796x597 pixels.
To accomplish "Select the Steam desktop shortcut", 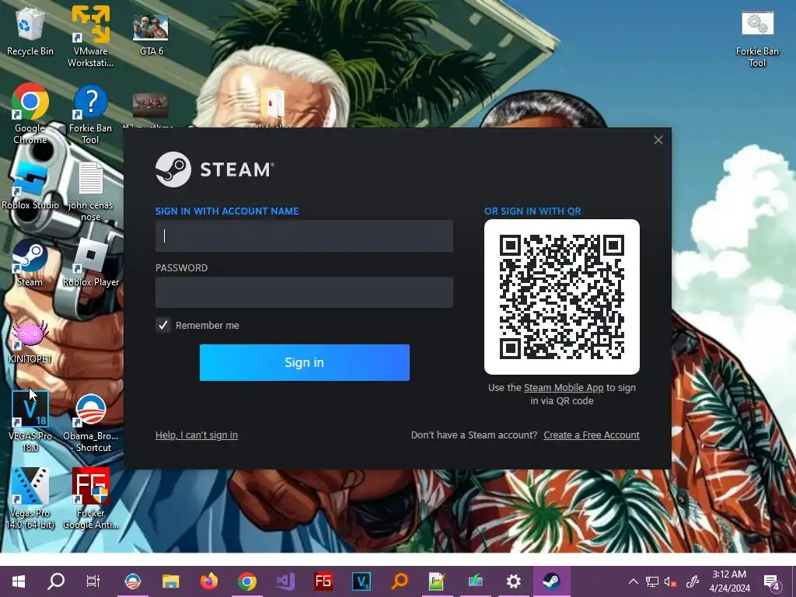I will coord(30,263).
